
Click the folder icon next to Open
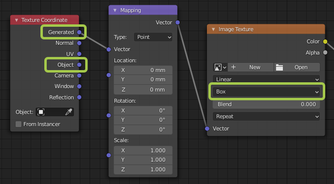tap(279, 68)
